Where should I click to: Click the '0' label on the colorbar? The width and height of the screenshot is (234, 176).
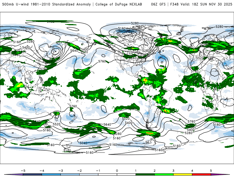pyautogui.click(x=117, y=171)
